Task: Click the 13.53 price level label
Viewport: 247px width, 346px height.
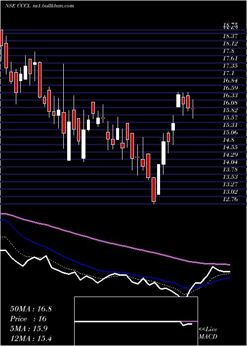Action: (231, 177)
